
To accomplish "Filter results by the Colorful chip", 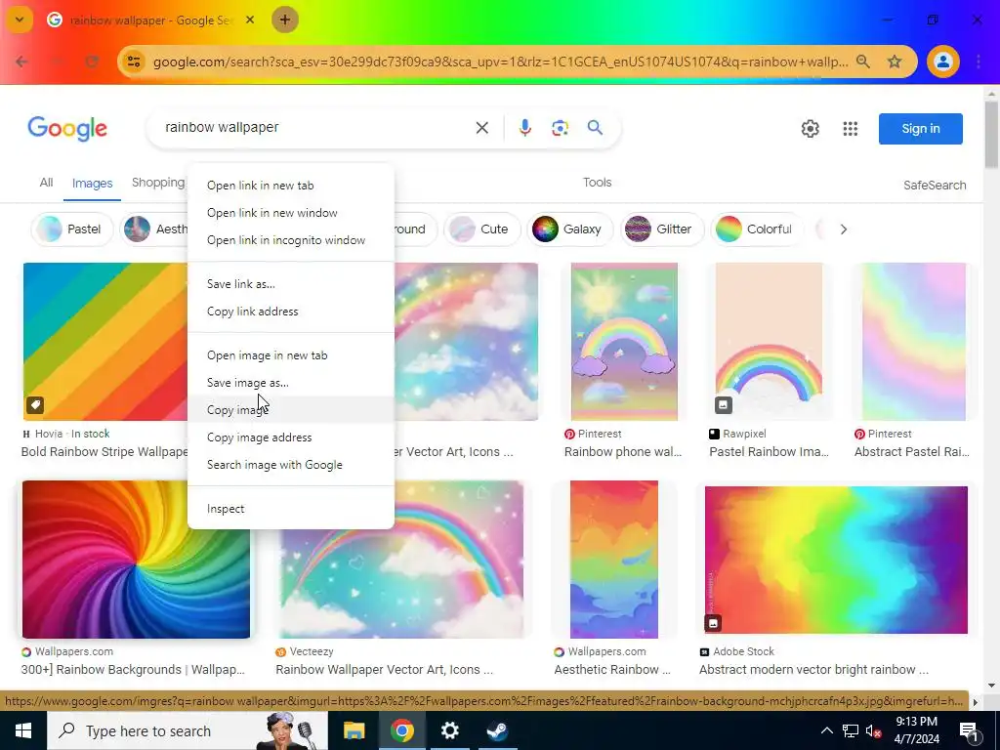I will click(x=757, y=229).
